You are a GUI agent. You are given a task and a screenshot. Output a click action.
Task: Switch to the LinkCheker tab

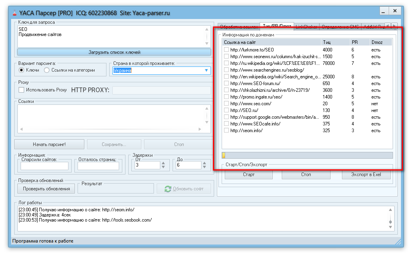pos(306,27)
